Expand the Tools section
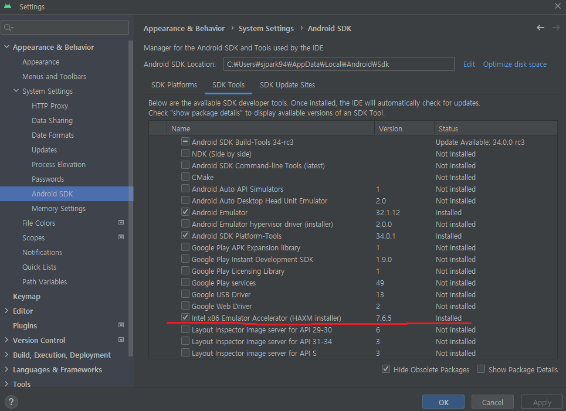566x411 pixels. 6,384
